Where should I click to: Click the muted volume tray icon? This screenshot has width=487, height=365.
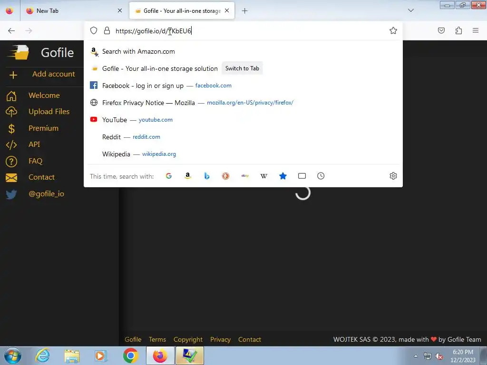pyautogui.click(x=439, y=356)
